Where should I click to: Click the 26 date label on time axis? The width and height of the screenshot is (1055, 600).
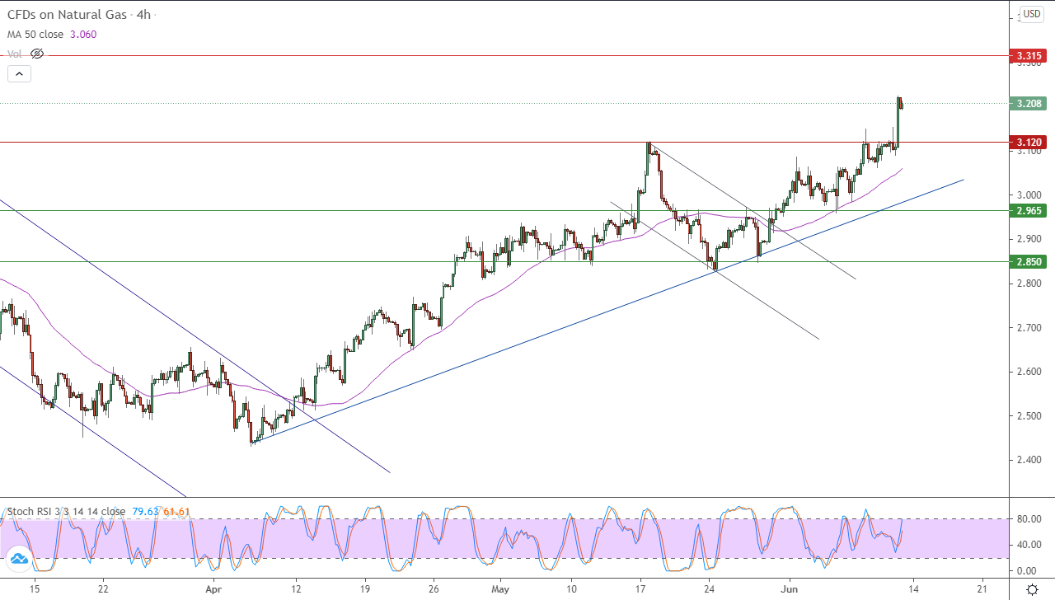coord(434,589)
